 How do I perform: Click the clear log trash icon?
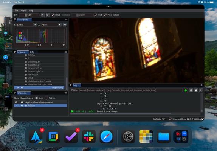coord(191,90)
